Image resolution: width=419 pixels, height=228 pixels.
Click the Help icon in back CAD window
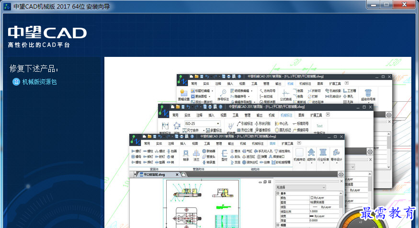(x=239, y=76)
